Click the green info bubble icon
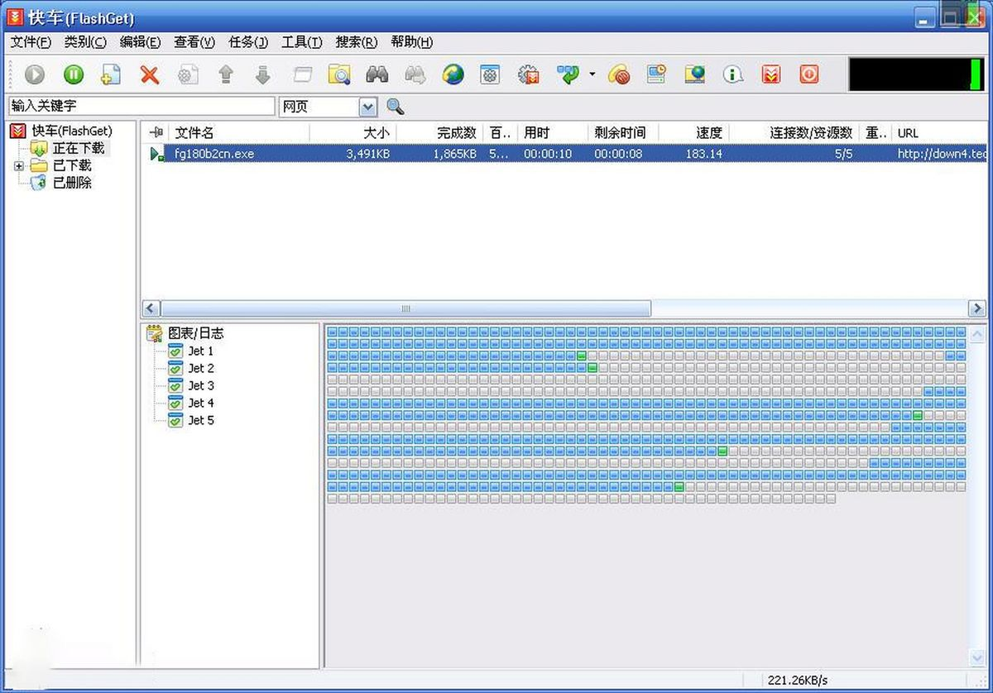The width and height of the screenshot is (993, 693). [x=732, y=74]
